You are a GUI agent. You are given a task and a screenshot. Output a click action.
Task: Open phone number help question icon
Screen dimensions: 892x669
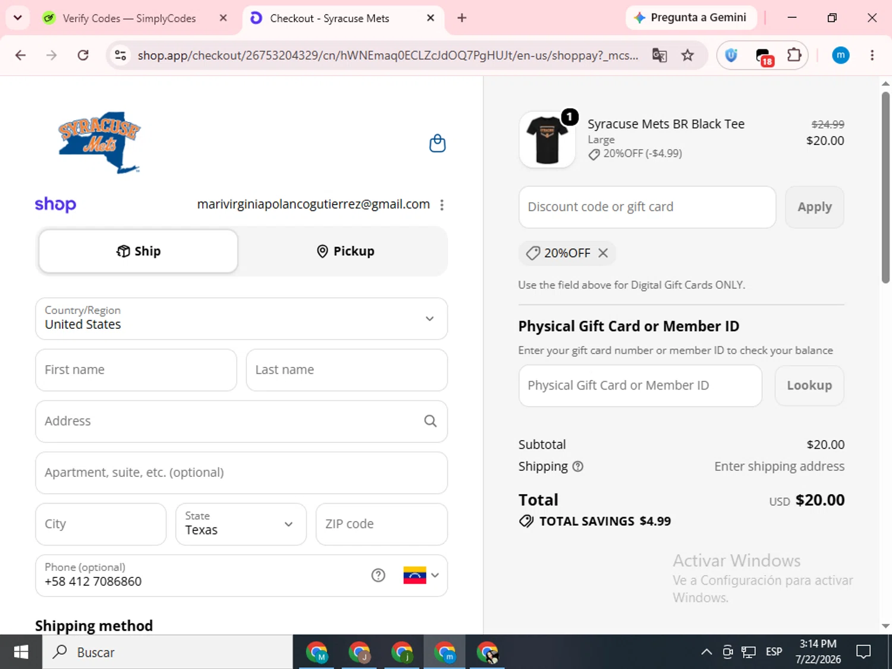(378, 575)
